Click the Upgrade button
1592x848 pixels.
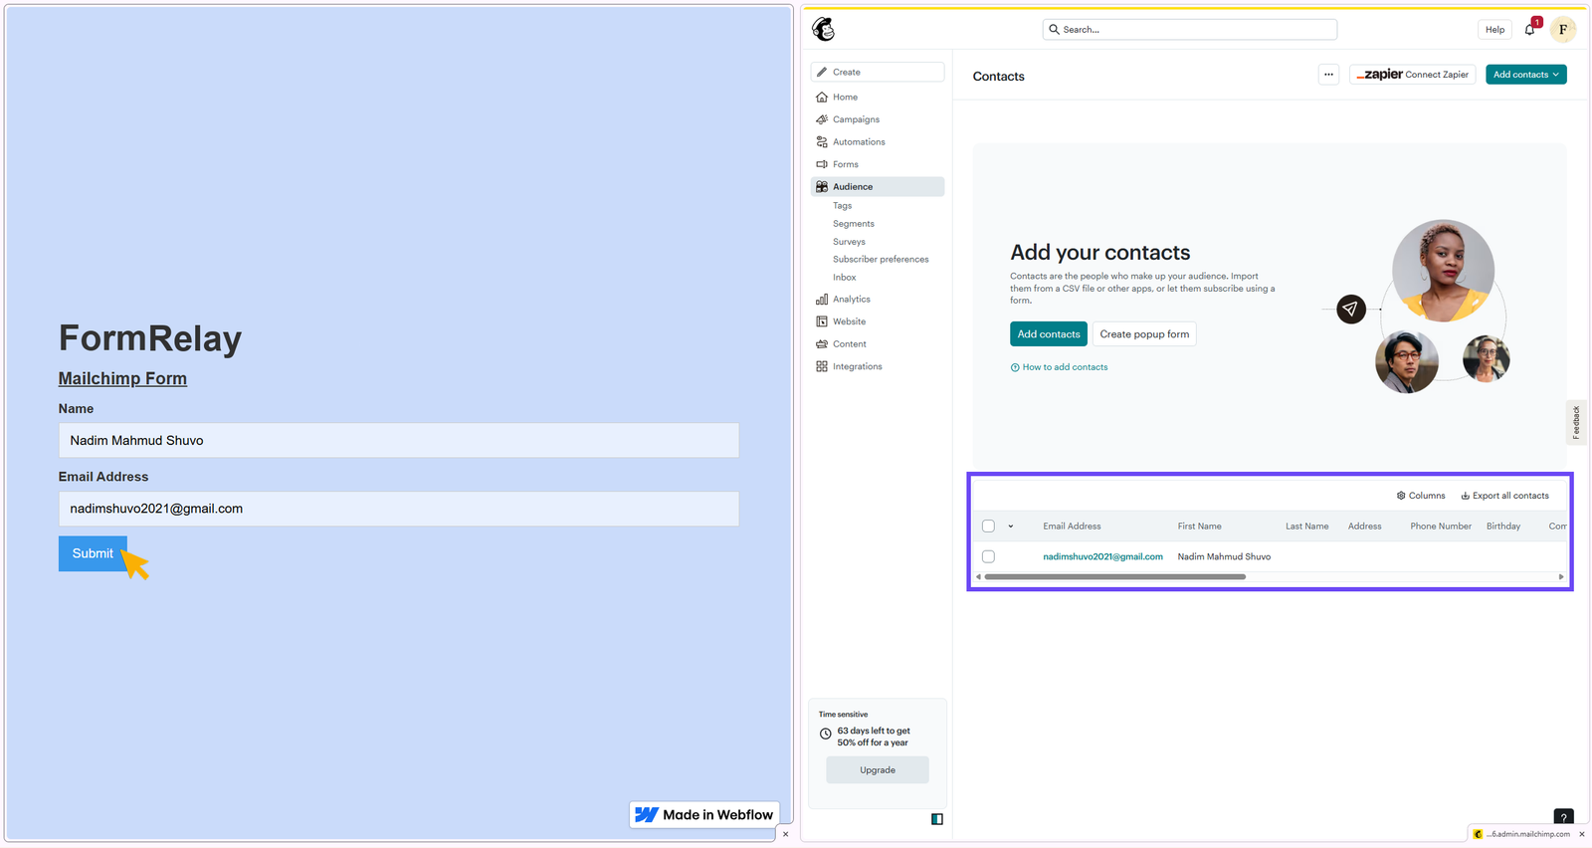tap(878, 770)
